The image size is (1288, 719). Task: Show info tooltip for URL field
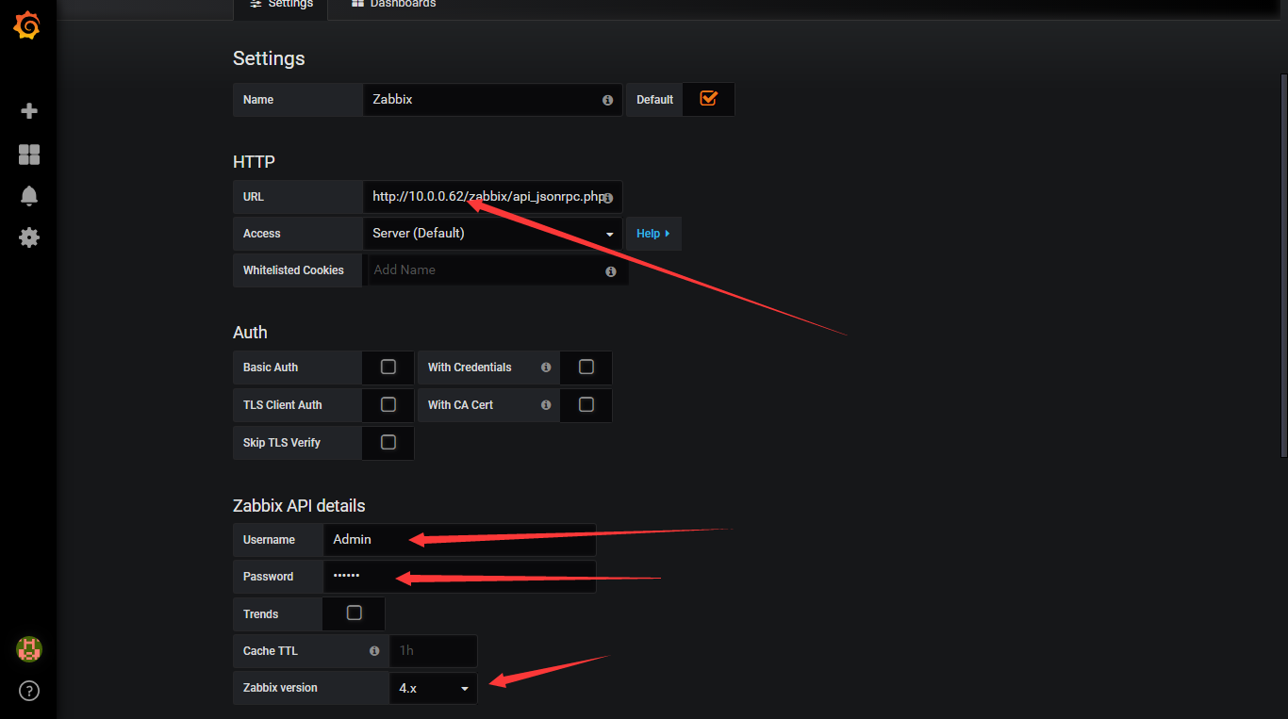(x=608, y=198)
